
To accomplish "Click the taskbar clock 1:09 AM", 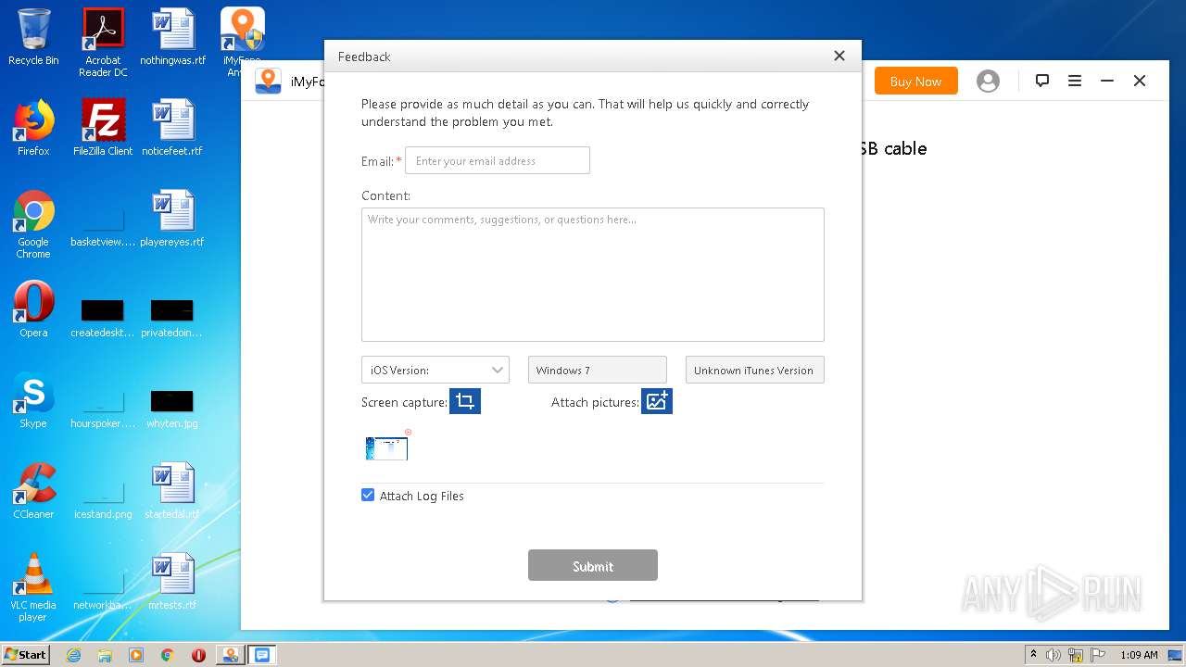I will point(1139,655).
